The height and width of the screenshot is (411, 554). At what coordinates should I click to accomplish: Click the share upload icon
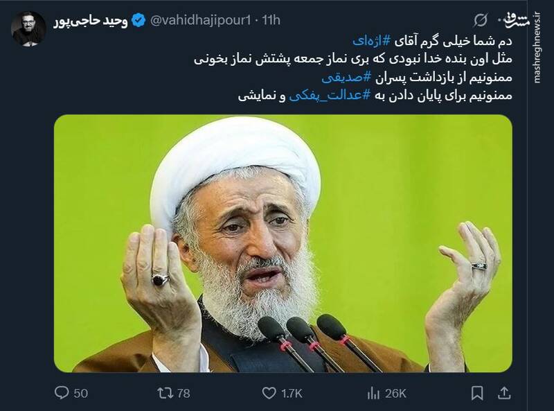pyautogui.click(x=504, y=392)
